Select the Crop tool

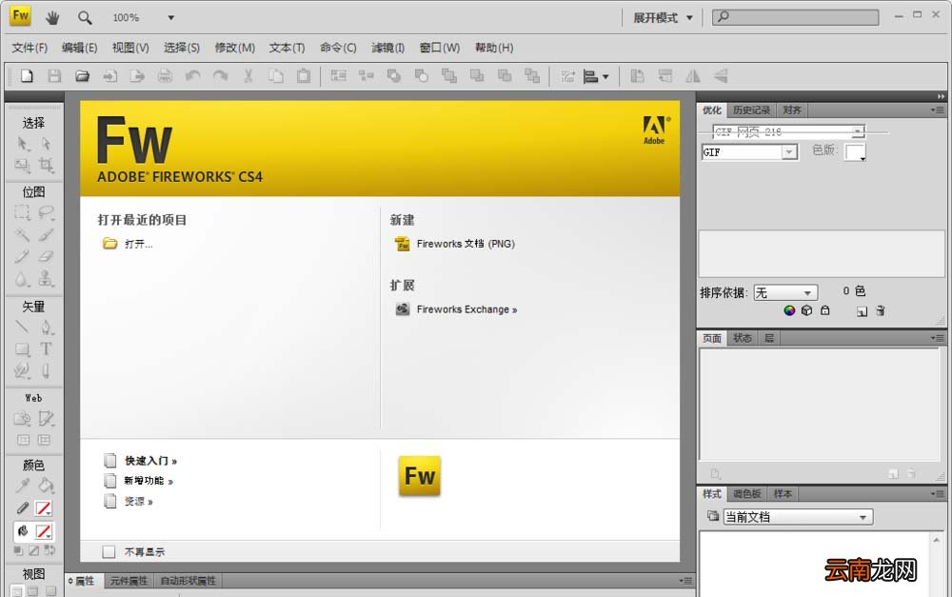46,165
